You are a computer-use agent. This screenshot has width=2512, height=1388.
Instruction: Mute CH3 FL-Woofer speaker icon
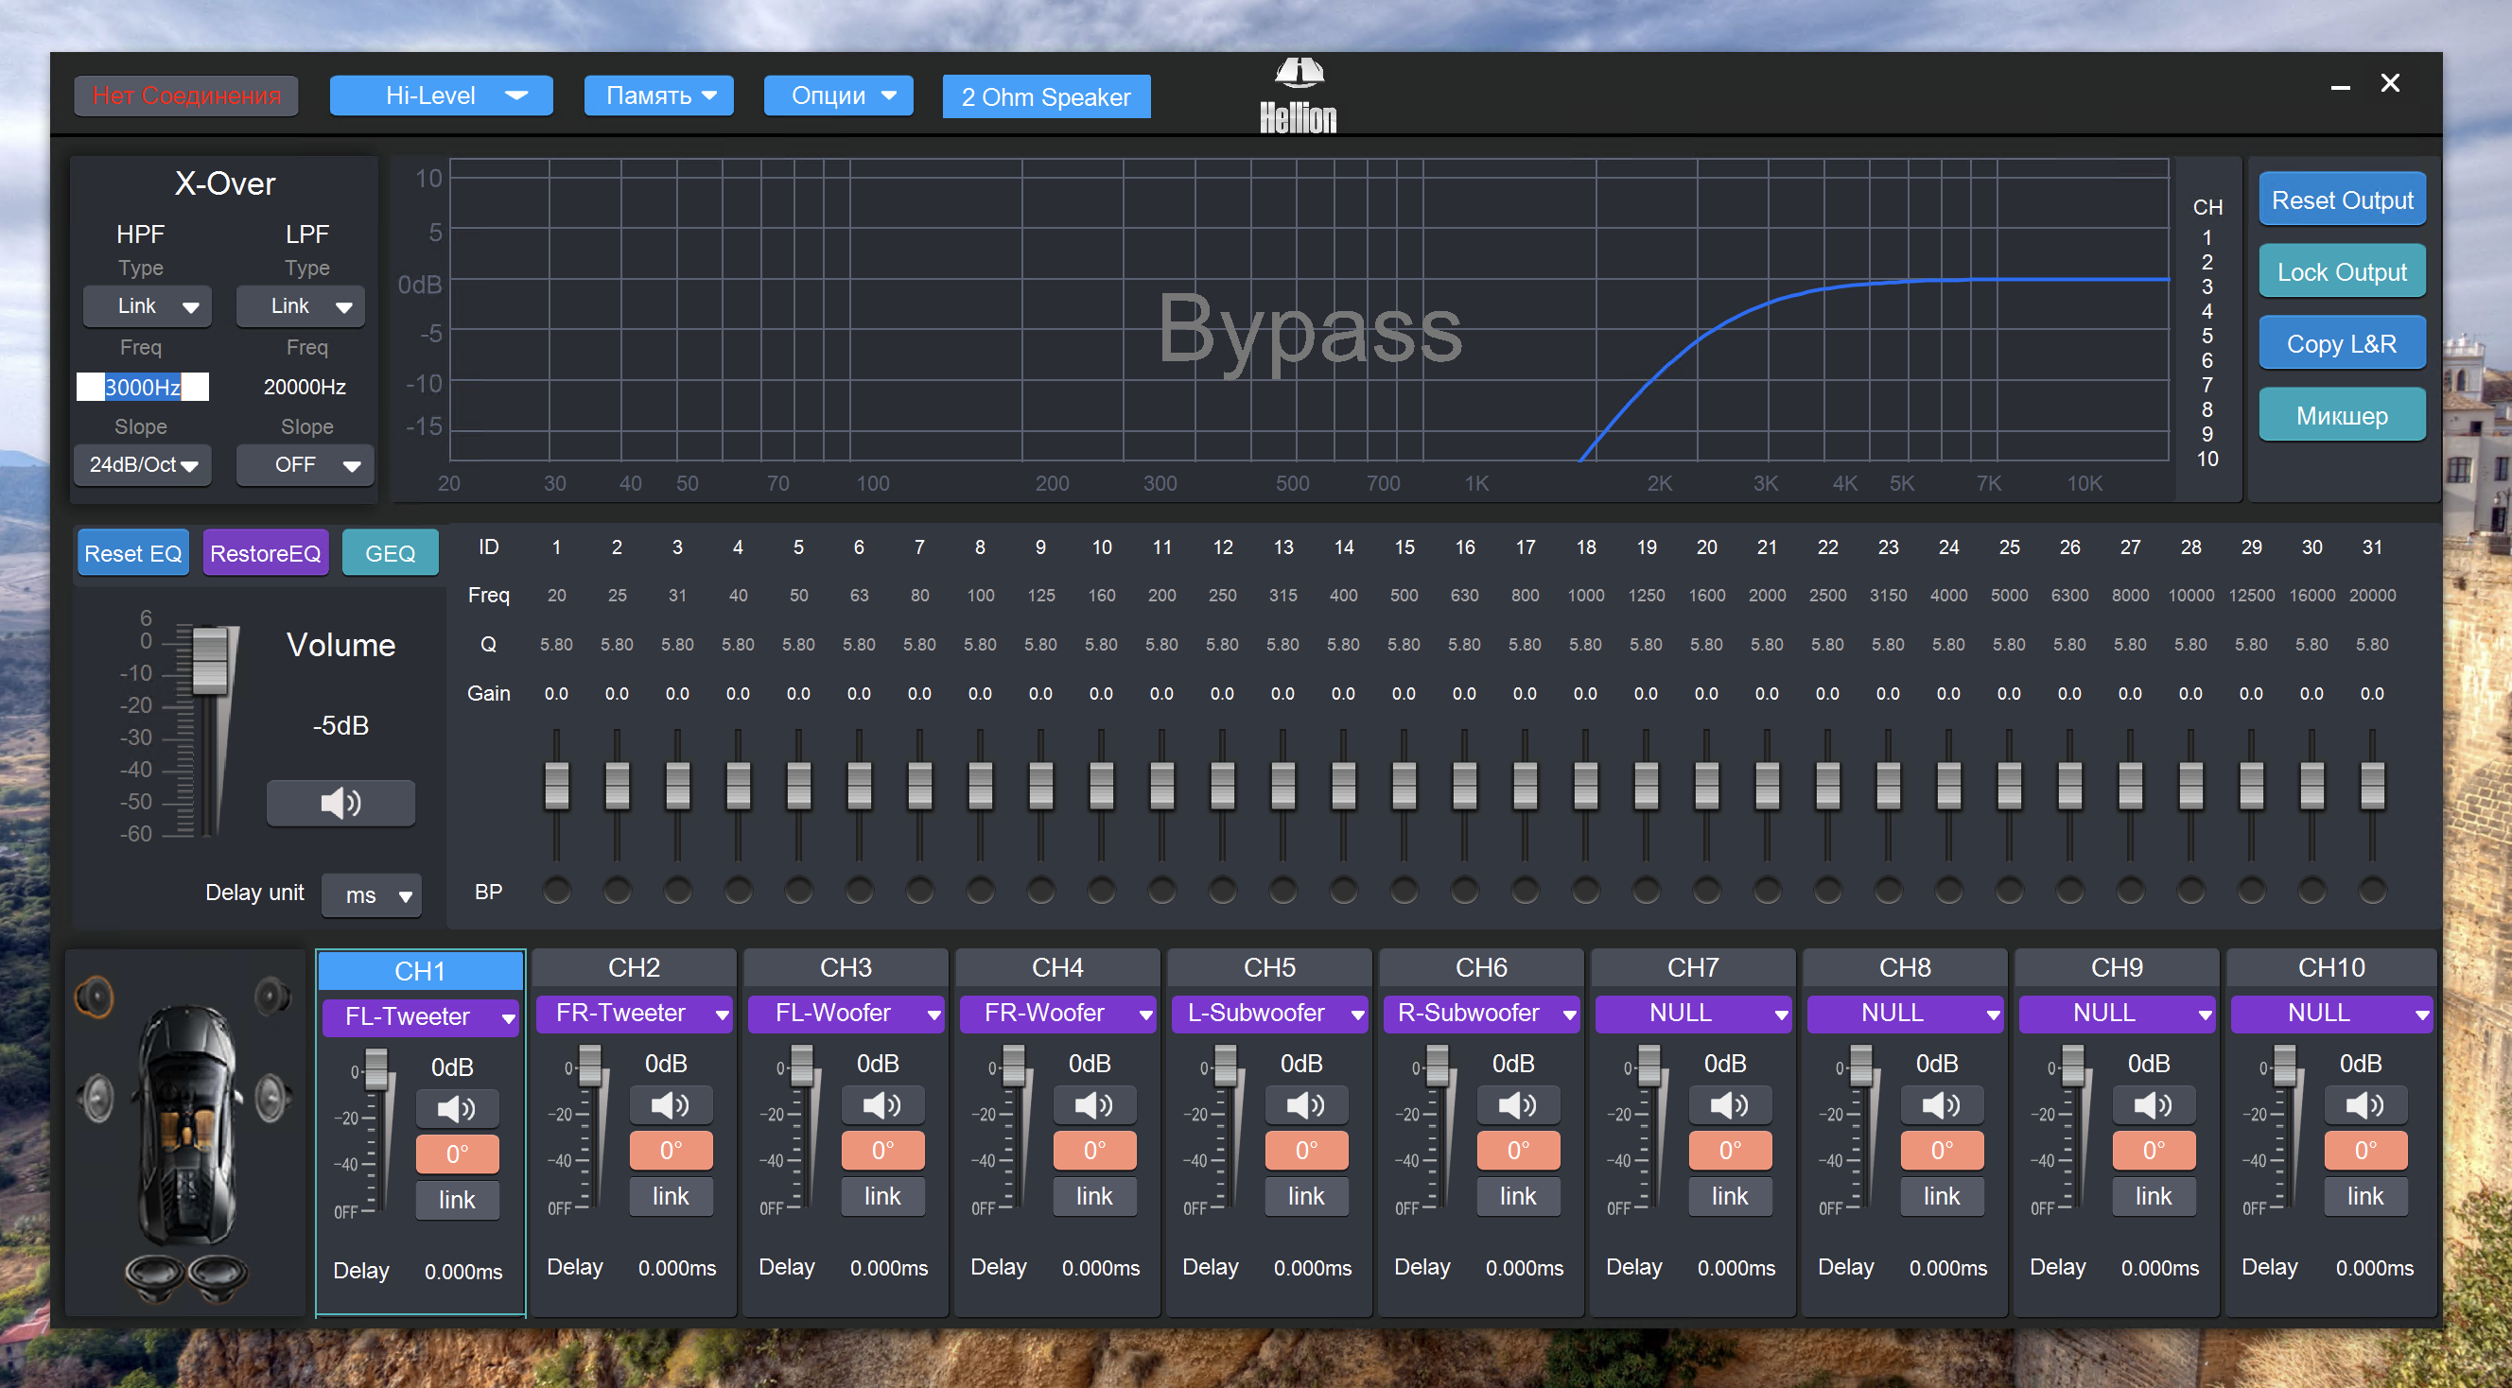pos(881,1104)
